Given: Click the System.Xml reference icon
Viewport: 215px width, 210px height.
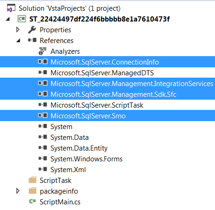Looking at the screenshot, I should (43, 169).
